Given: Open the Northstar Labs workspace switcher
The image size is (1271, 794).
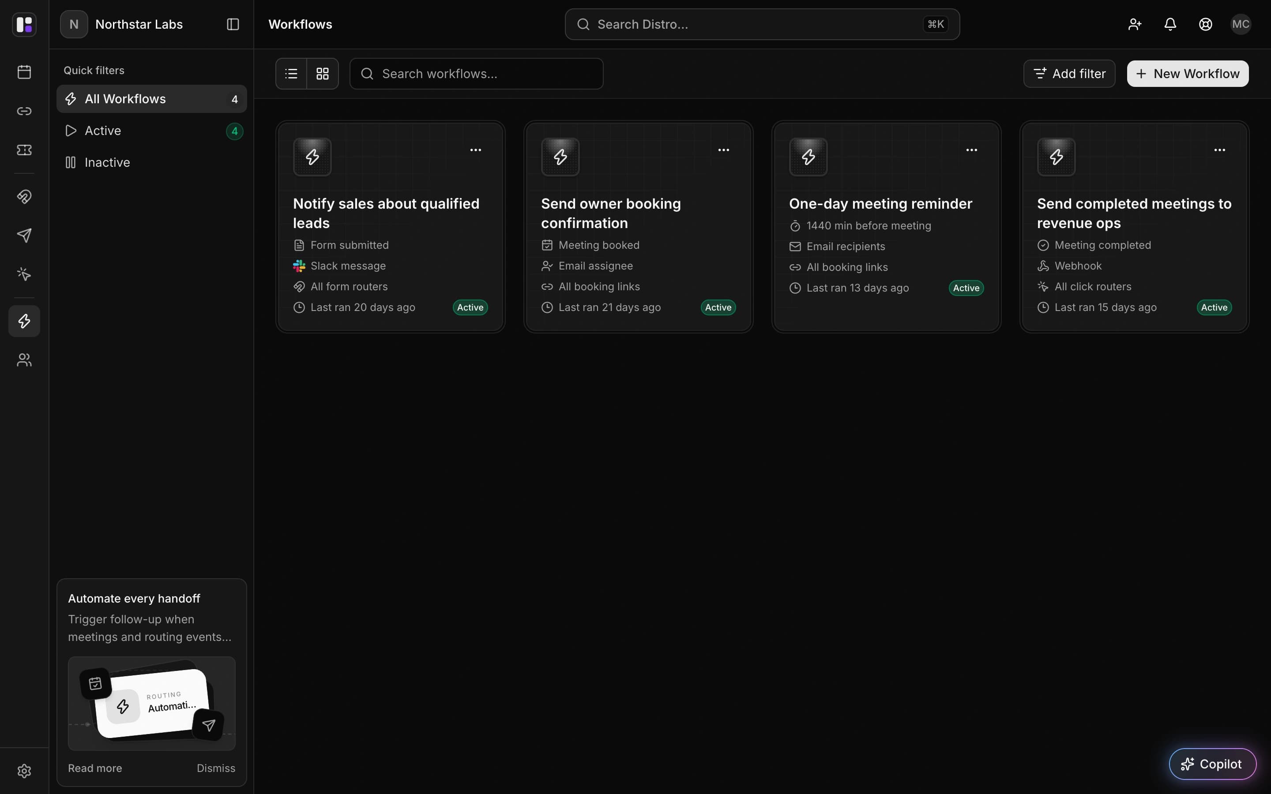Looking at the screenshot, I should pyautogui.click(x=122, y=24).
